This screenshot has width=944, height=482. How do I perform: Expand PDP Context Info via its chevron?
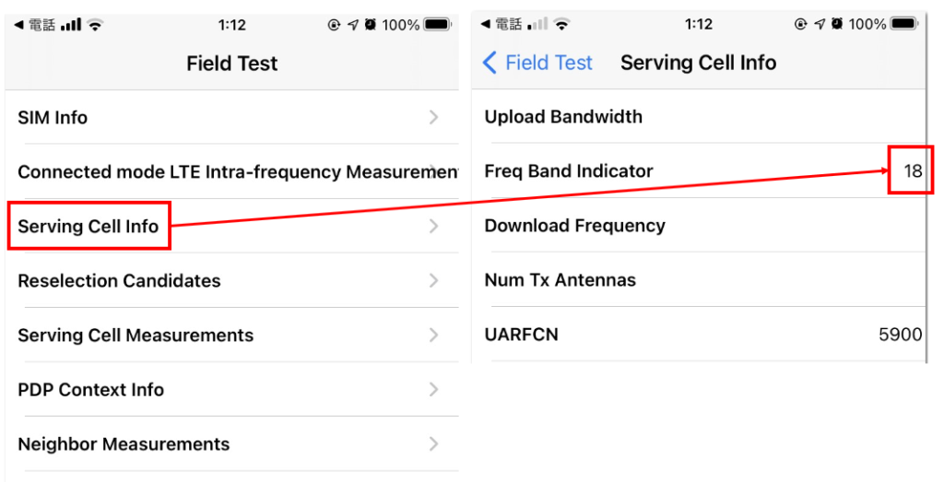[433, 389]
